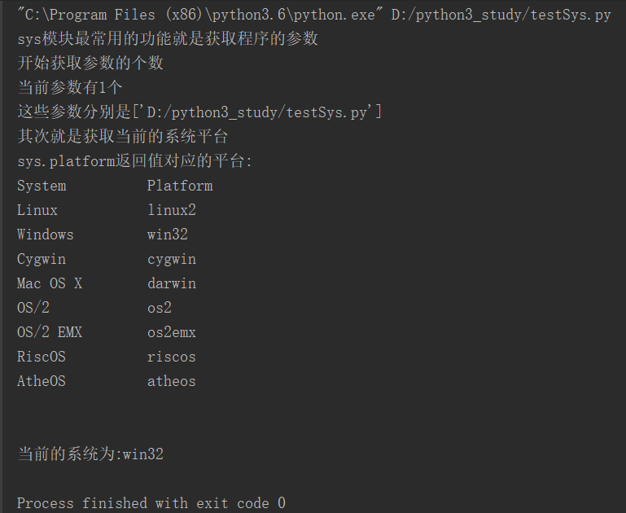Click the 'darwin' platform value
The image size is (626, 513).
pyautogui.click(x=172, y=283)
